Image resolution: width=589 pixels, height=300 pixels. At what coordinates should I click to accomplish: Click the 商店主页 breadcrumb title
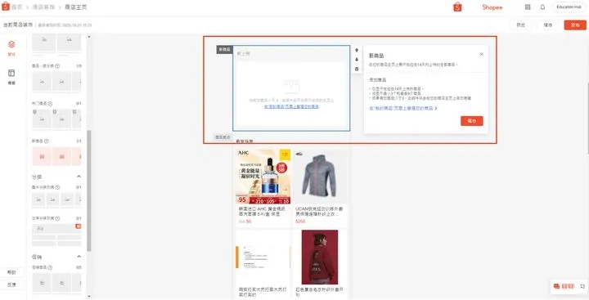click(x=76, y=7)
